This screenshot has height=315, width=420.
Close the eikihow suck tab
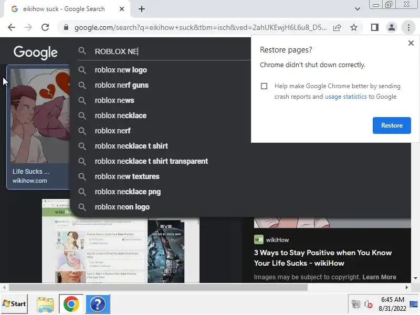coord(122,9)
